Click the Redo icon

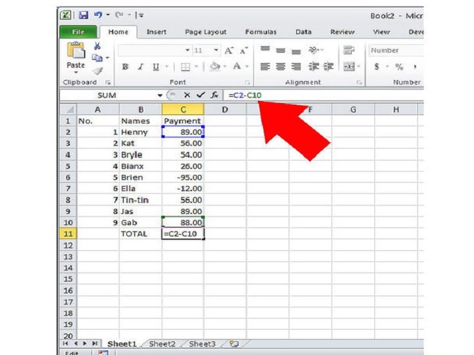point(119,15)
